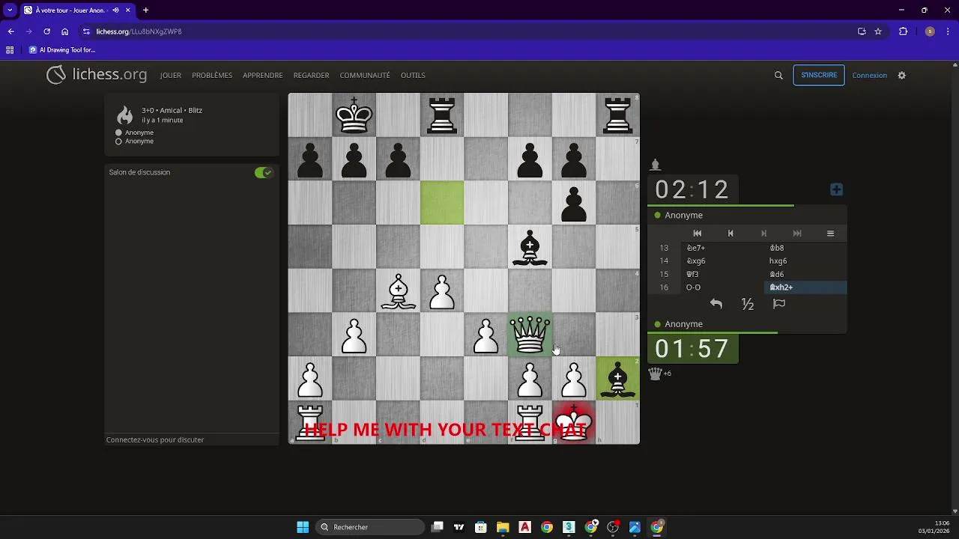
Task: Select move hxg6 in move list
Action: [x=805, y=261]
